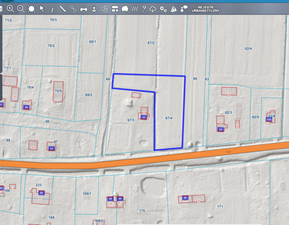Click the three slashes hatch icon

tap(135, 9)
